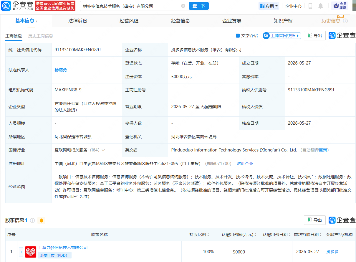356x262 pixels.
Task: Click the 50000万元 registered capital value
Action: (181, 77)
